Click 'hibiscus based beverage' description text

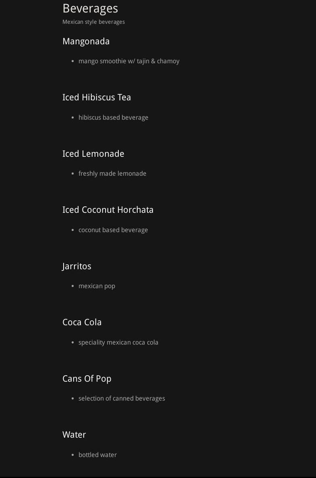click(x=113, y=118)
